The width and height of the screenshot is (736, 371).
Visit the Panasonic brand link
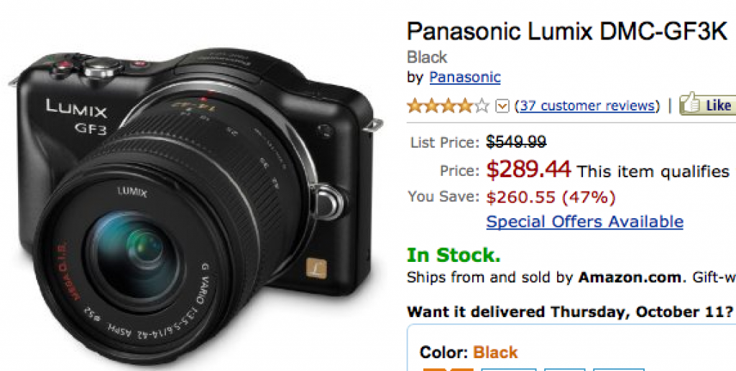coord(464,77)
